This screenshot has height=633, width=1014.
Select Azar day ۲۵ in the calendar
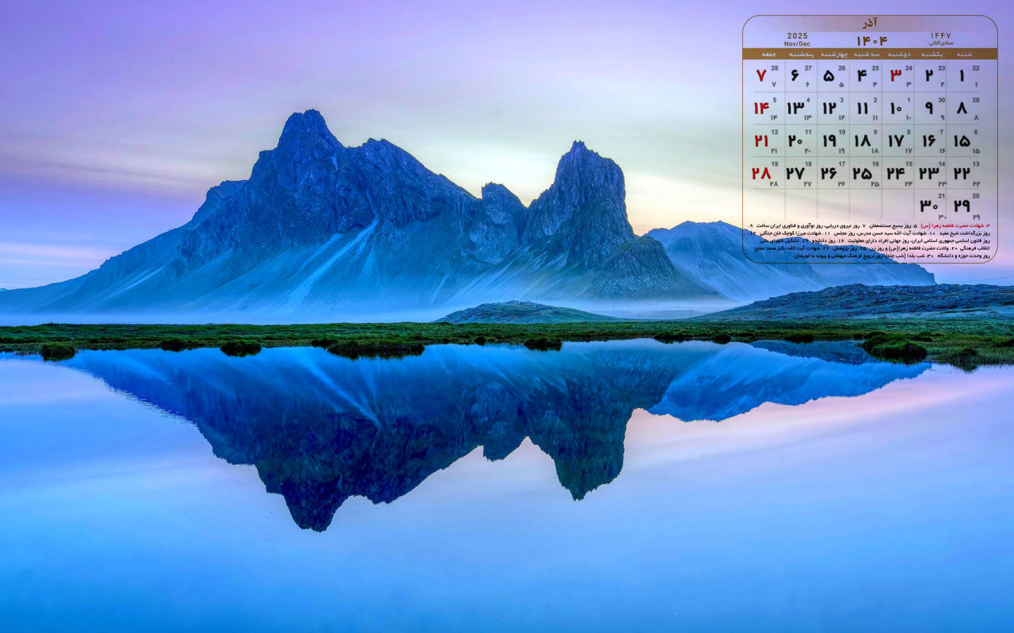[x=862, y=173]
